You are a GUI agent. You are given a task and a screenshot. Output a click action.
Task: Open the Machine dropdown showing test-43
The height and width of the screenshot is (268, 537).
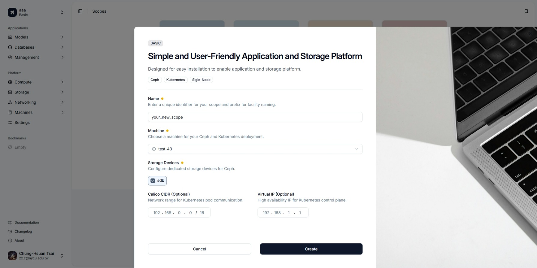click(255, 149)
